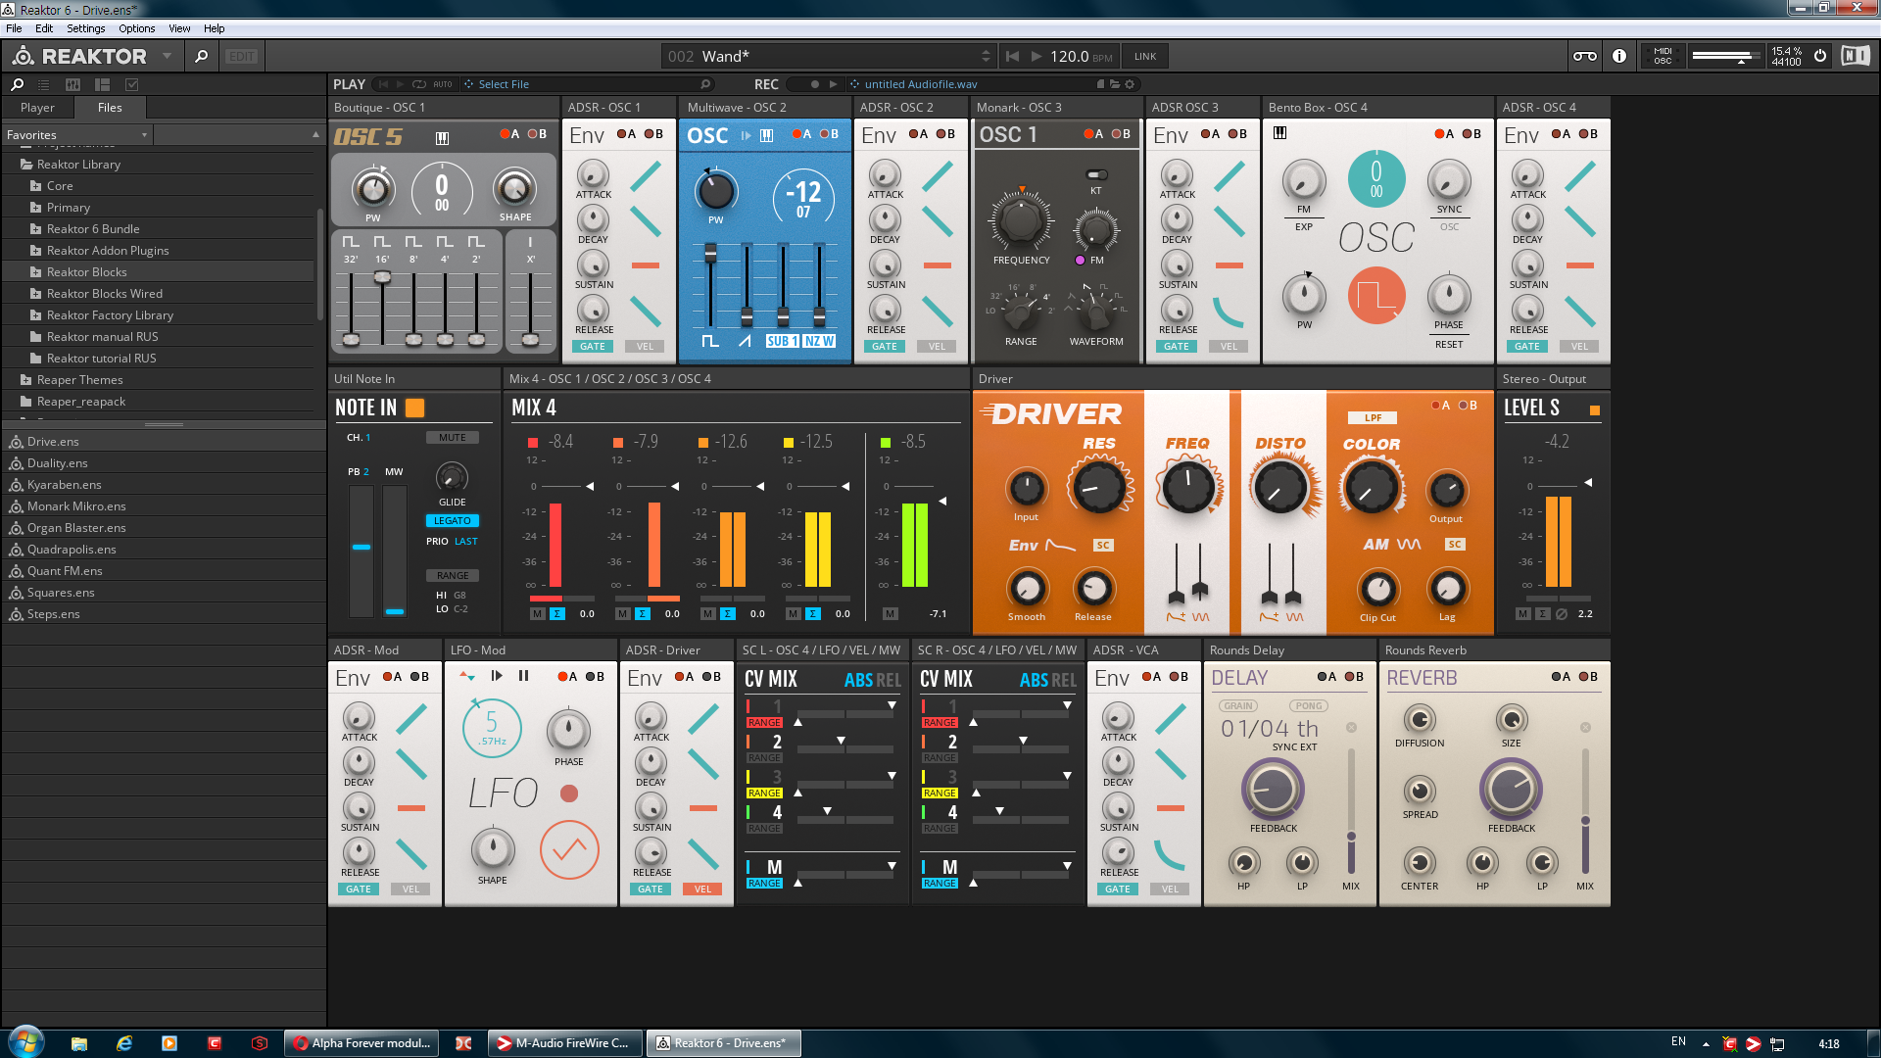Pause the LFO module

coord(524,676)
